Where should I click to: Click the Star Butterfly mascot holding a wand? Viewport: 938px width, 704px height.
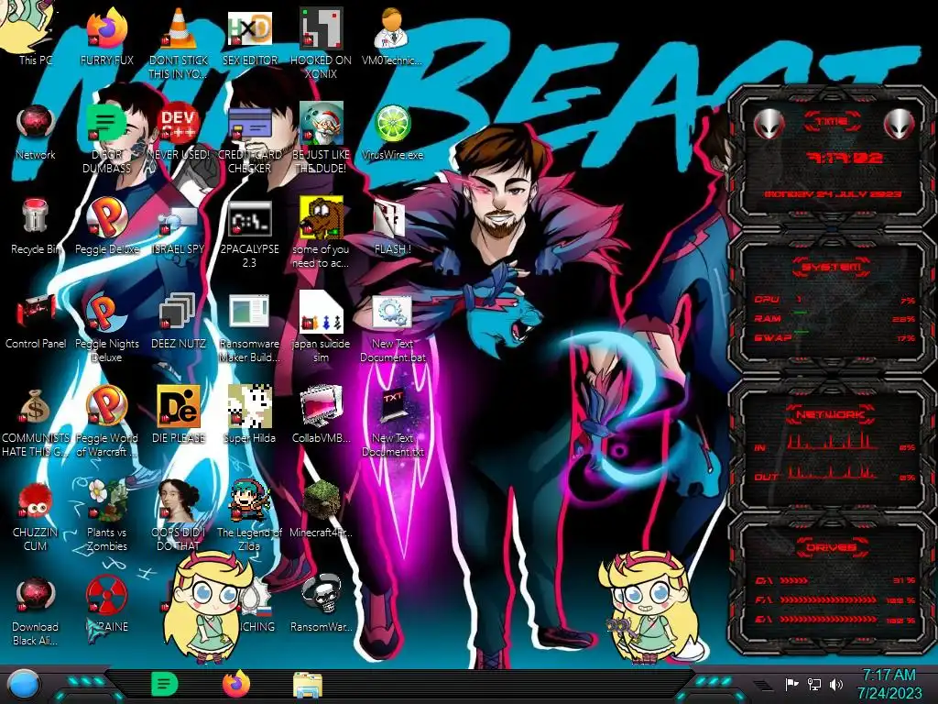click(649, 608)
